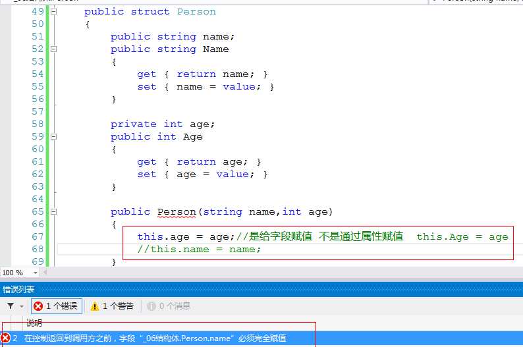Screen dimensions: 523x347
Task: Click the 错误列表 panel title bar
Action: tap(261, 289)
